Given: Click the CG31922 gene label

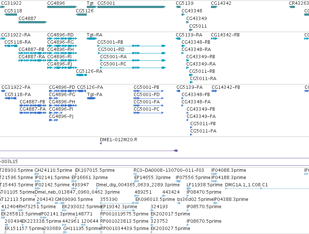Looking at the screenshot, I should [11, 3].
